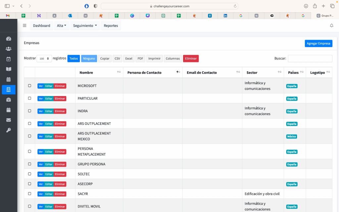Show the tab overview icon
The width and height of the screenshot is (339, 212).
(x=332, y=6)
